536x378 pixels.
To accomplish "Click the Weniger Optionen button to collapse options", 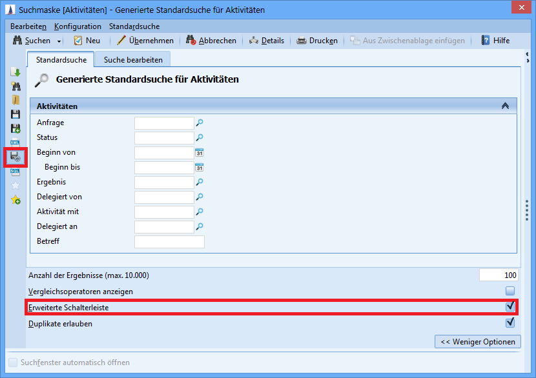I will click(478, 341).
